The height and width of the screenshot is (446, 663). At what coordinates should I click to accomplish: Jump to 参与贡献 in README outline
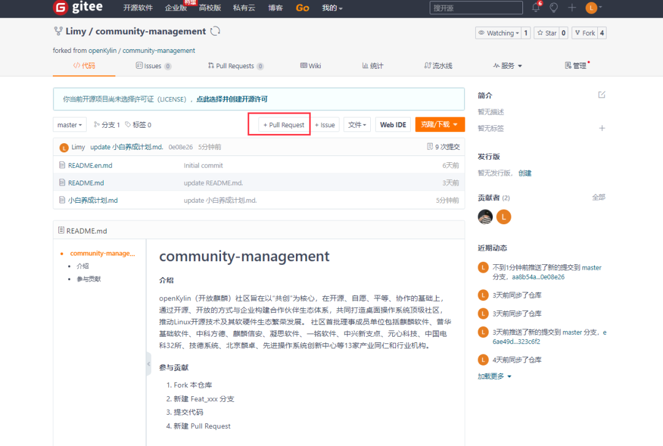coord(89,280)
